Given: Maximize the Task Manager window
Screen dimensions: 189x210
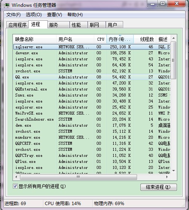Looking at the screenshot, I should click(163, 4).
